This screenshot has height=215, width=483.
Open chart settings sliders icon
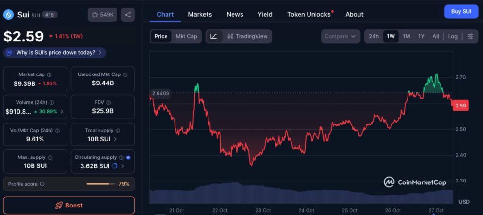(x=470, y=36)
